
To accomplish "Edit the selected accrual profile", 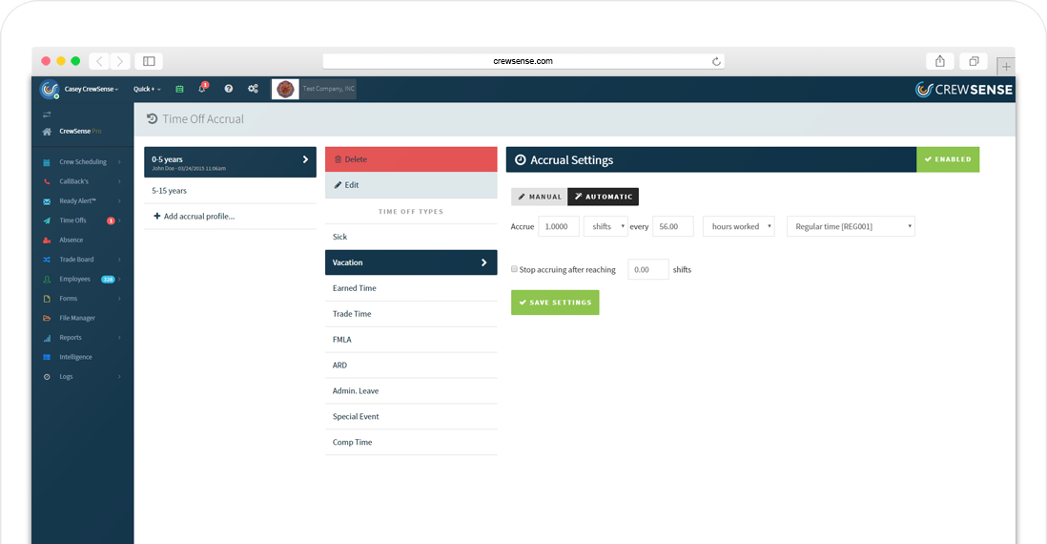I will point(411,185).
